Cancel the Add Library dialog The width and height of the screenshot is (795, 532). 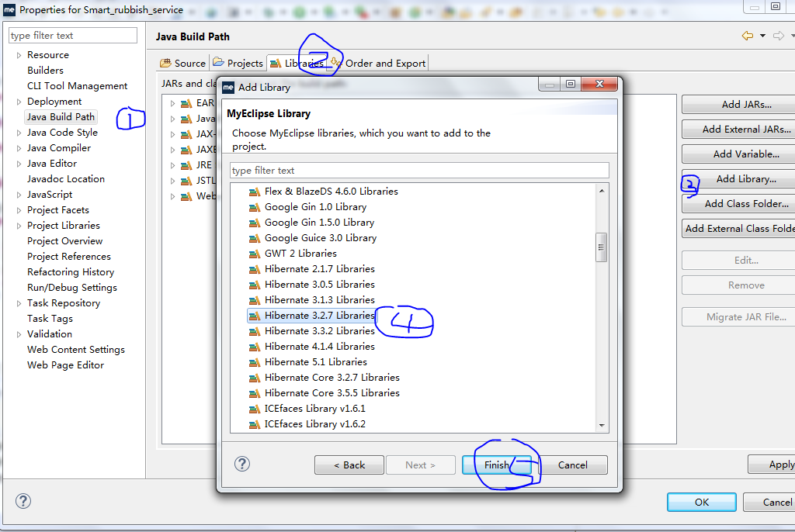point(572,465)
